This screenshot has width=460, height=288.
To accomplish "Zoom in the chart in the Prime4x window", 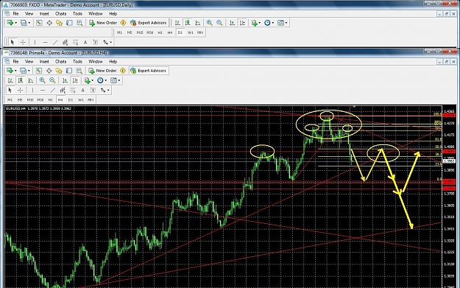I will click(42, 80).
